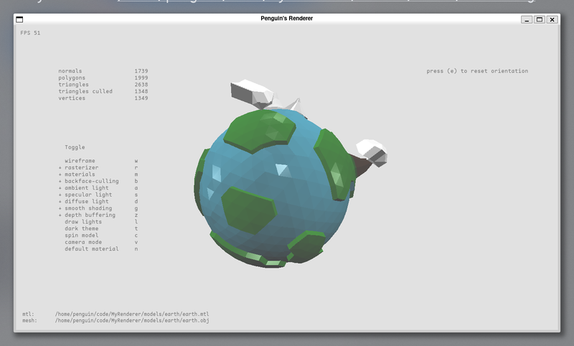Open the window menu icon in title bar
574x346 pixels.
[20, 20]
